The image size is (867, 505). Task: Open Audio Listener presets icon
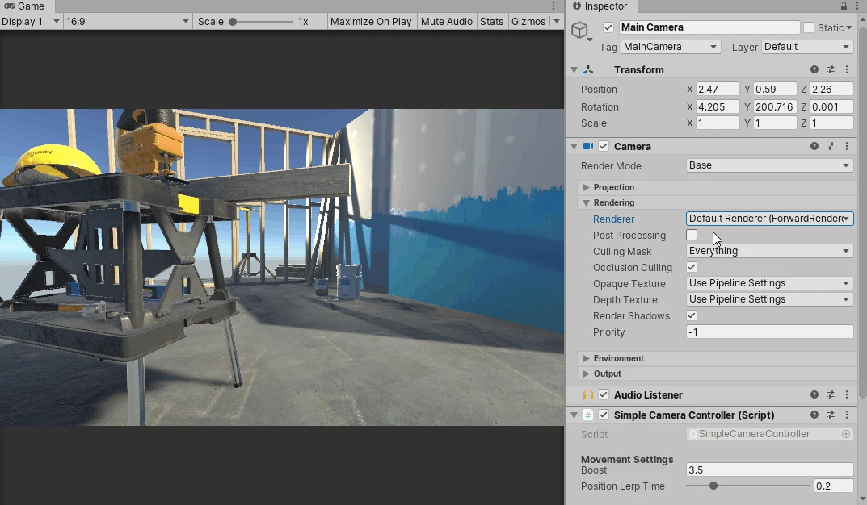click(x=831, y=394)
